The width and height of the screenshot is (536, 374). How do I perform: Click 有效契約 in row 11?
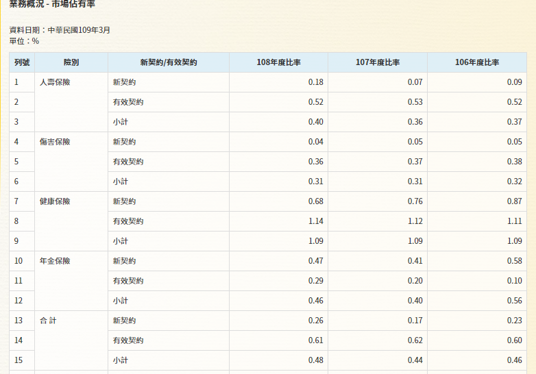(x=128, y=281)
